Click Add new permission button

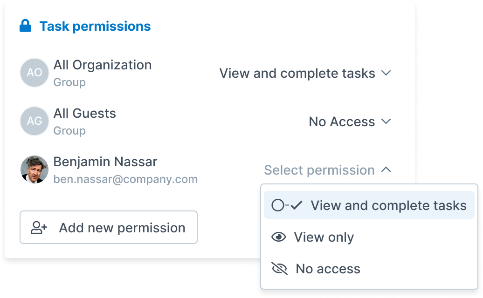pyautogui.click(x=109, y=227)
